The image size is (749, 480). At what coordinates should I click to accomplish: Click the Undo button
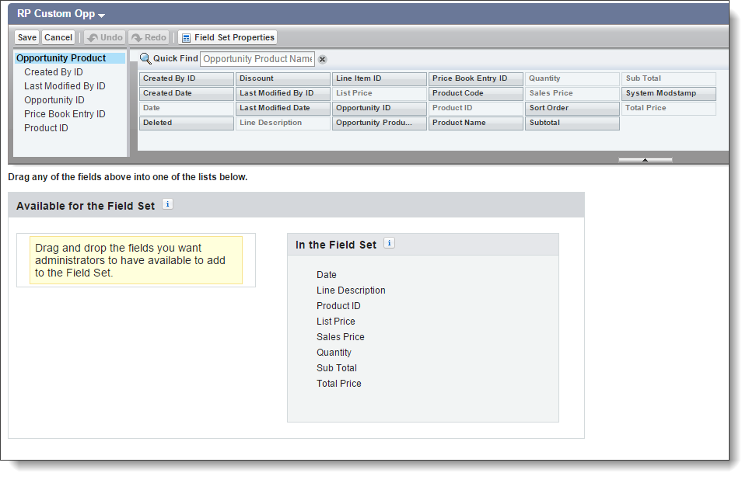pyautogui.click(x=105, y=37)
